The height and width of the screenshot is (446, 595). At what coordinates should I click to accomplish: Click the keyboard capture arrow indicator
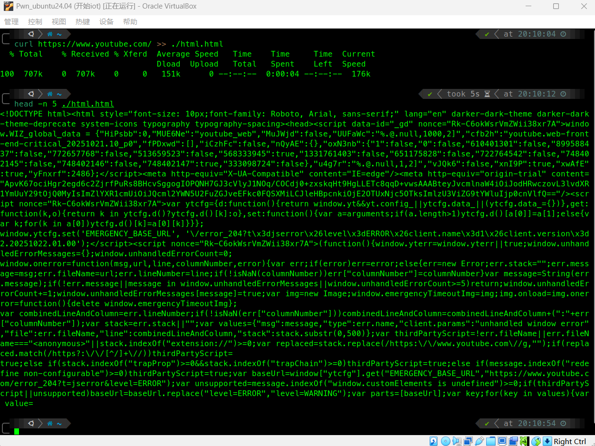pyautogui.click(x=547, y=441)
